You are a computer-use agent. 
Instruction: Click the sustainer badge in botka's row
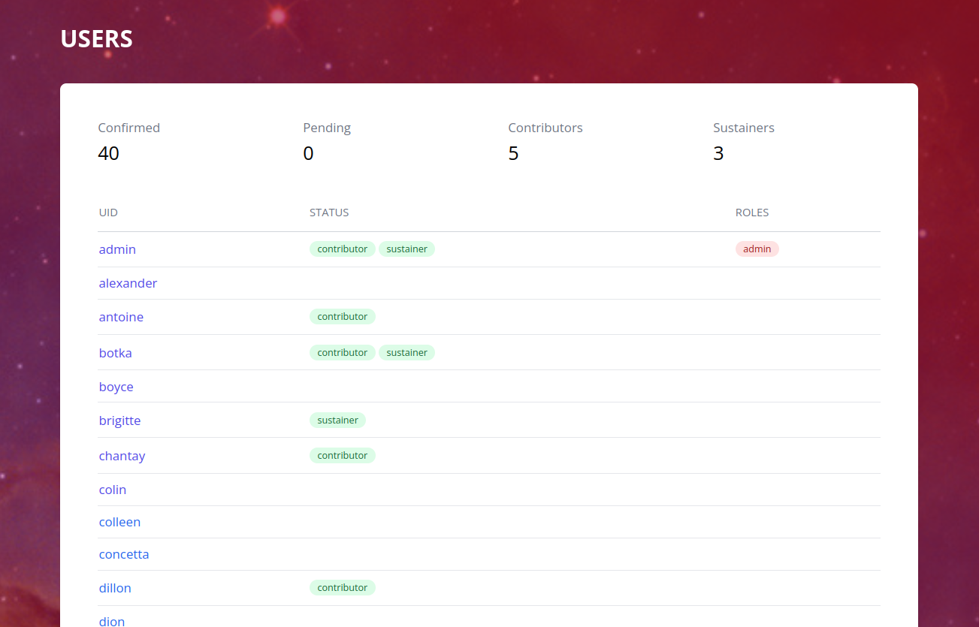406,353
